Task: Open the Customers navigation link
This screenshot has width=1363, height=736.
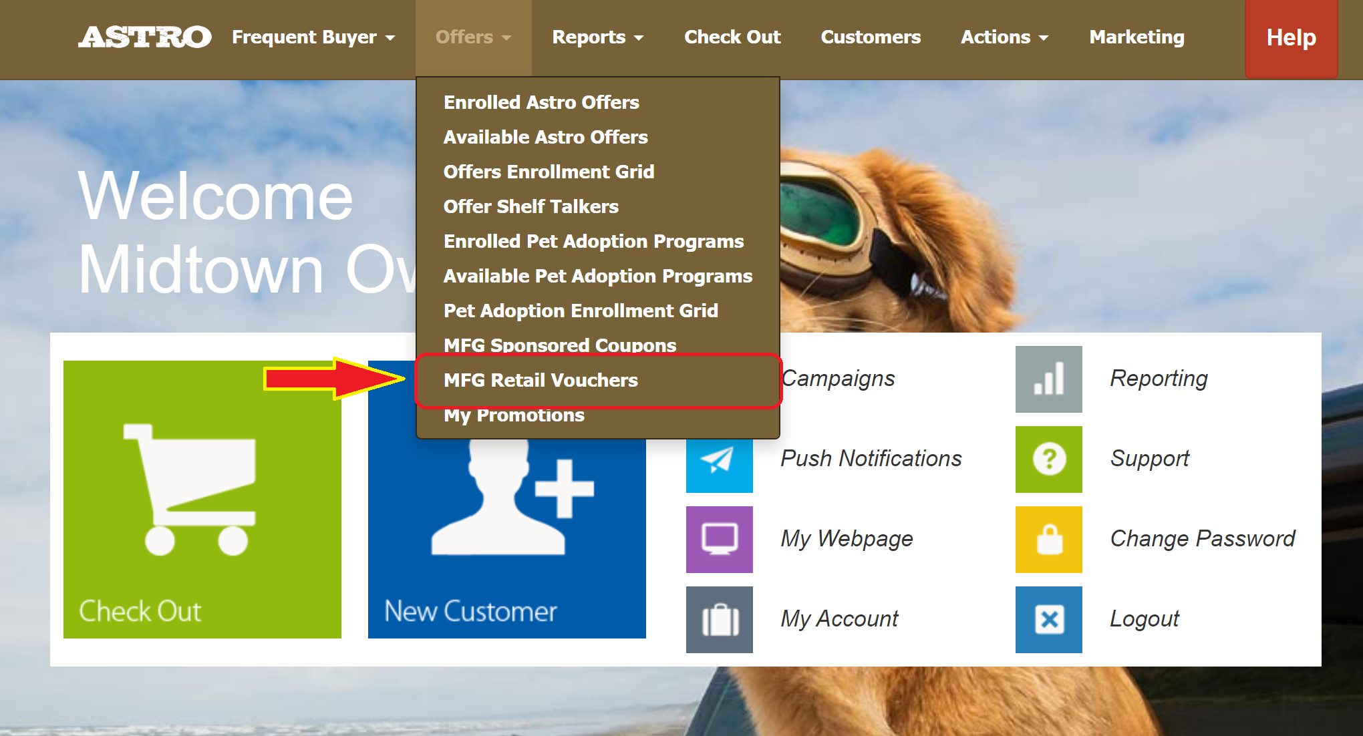Action: click(870, 37)
